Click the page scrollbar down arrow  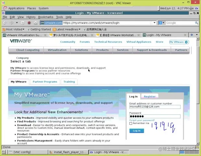click(x=198, y=143)
